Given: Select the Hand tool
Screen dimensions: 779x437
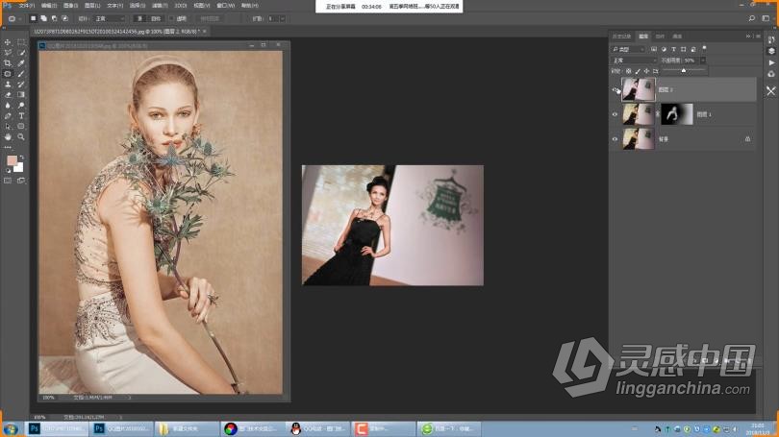Looking at the screenshot, I should click(8, 136).
